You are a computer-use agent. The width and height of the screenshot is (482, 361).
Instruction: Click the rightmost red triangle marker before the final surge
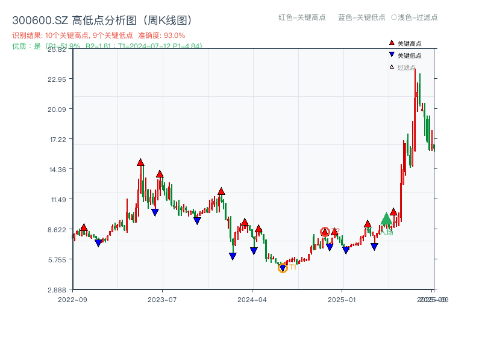pyautogui.click(x=394, y=211)
